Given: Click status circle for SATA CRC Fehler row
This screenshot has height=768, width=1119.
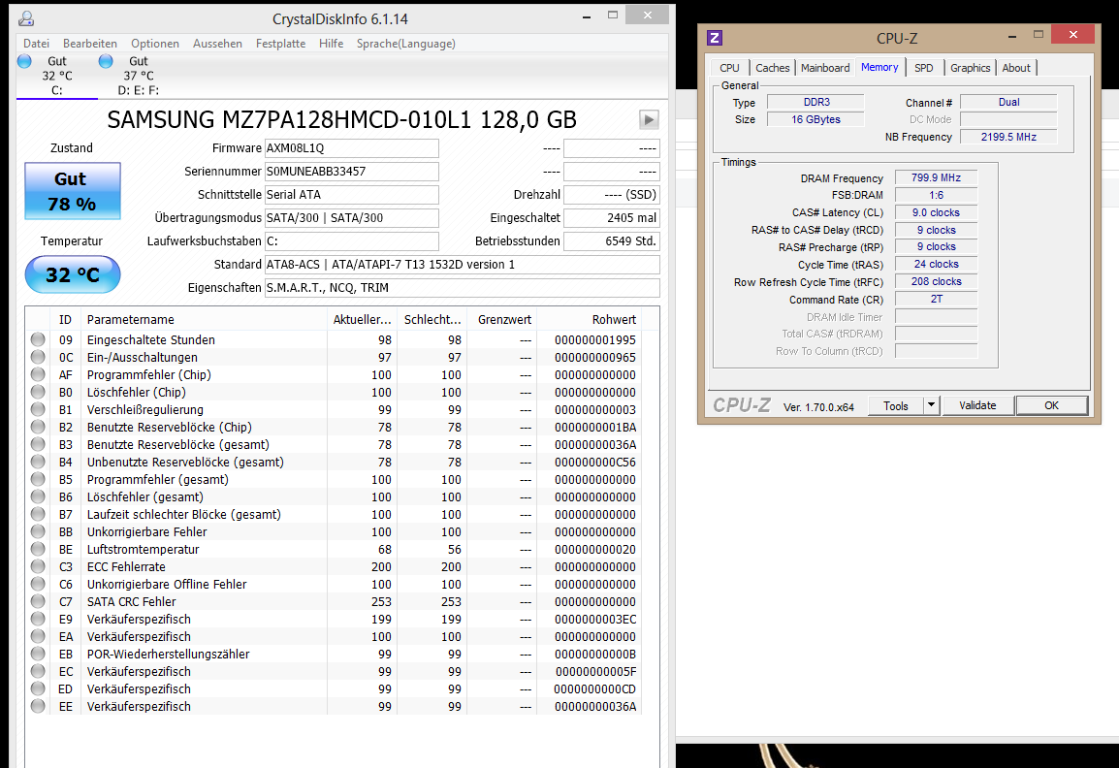Looking at the screenshot, I should click(38, 601).
